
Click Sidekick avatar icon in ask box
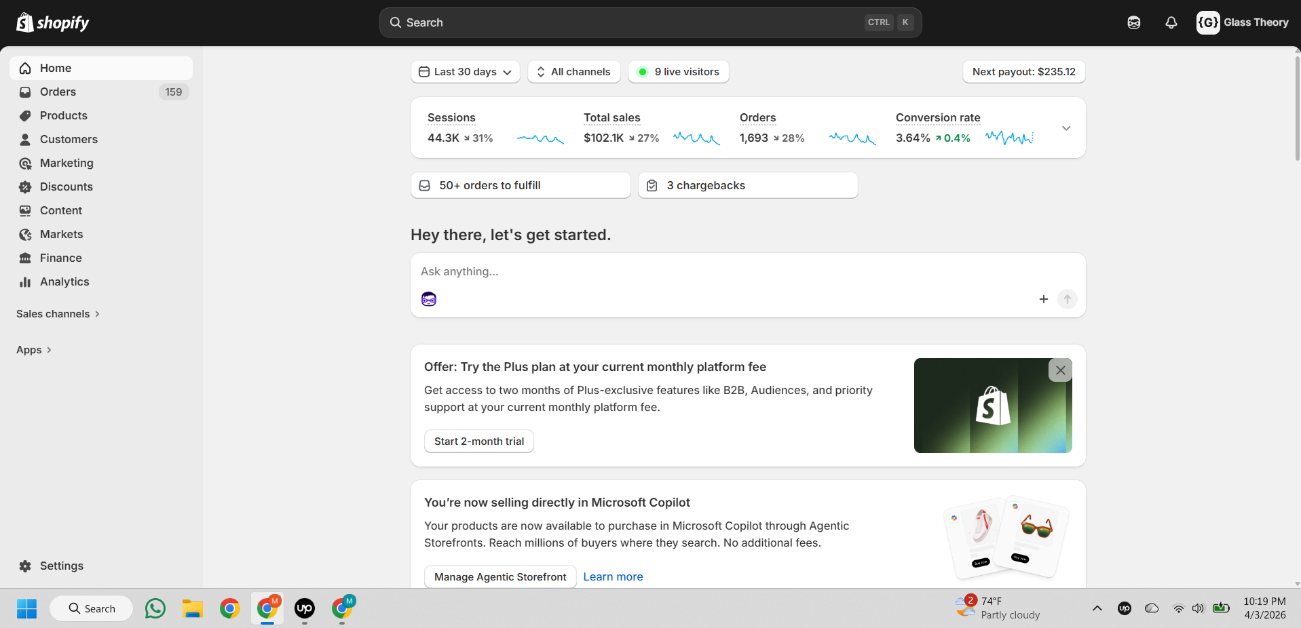(x=429, y=299)
